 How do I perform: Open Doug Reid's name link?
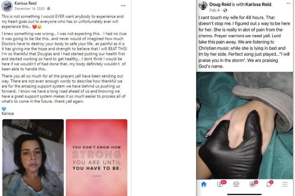point(220,4)
